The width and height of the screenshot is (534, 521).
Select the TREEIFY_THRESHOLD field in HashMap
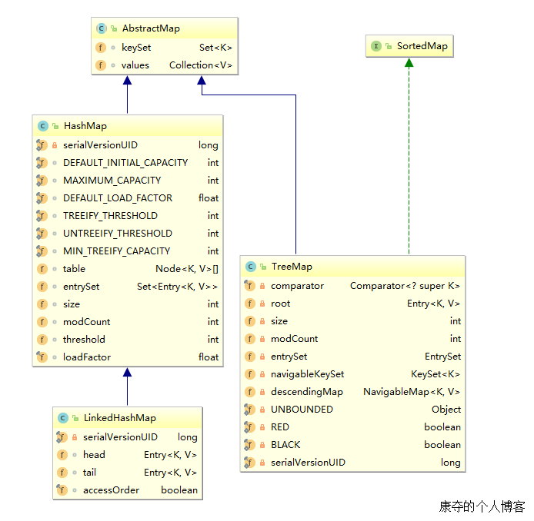110,216
